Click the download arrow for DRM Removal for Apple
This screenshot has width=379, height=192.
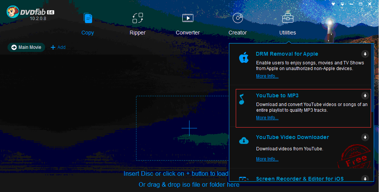pos(365,54)
